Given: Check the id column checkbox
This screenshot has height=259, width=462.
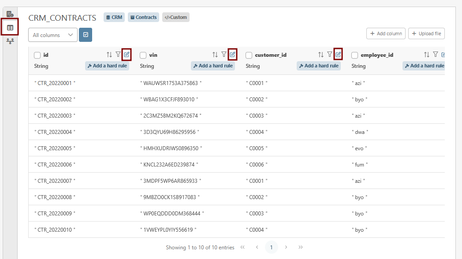Looking at the screenshot, I should pos(37,55).
